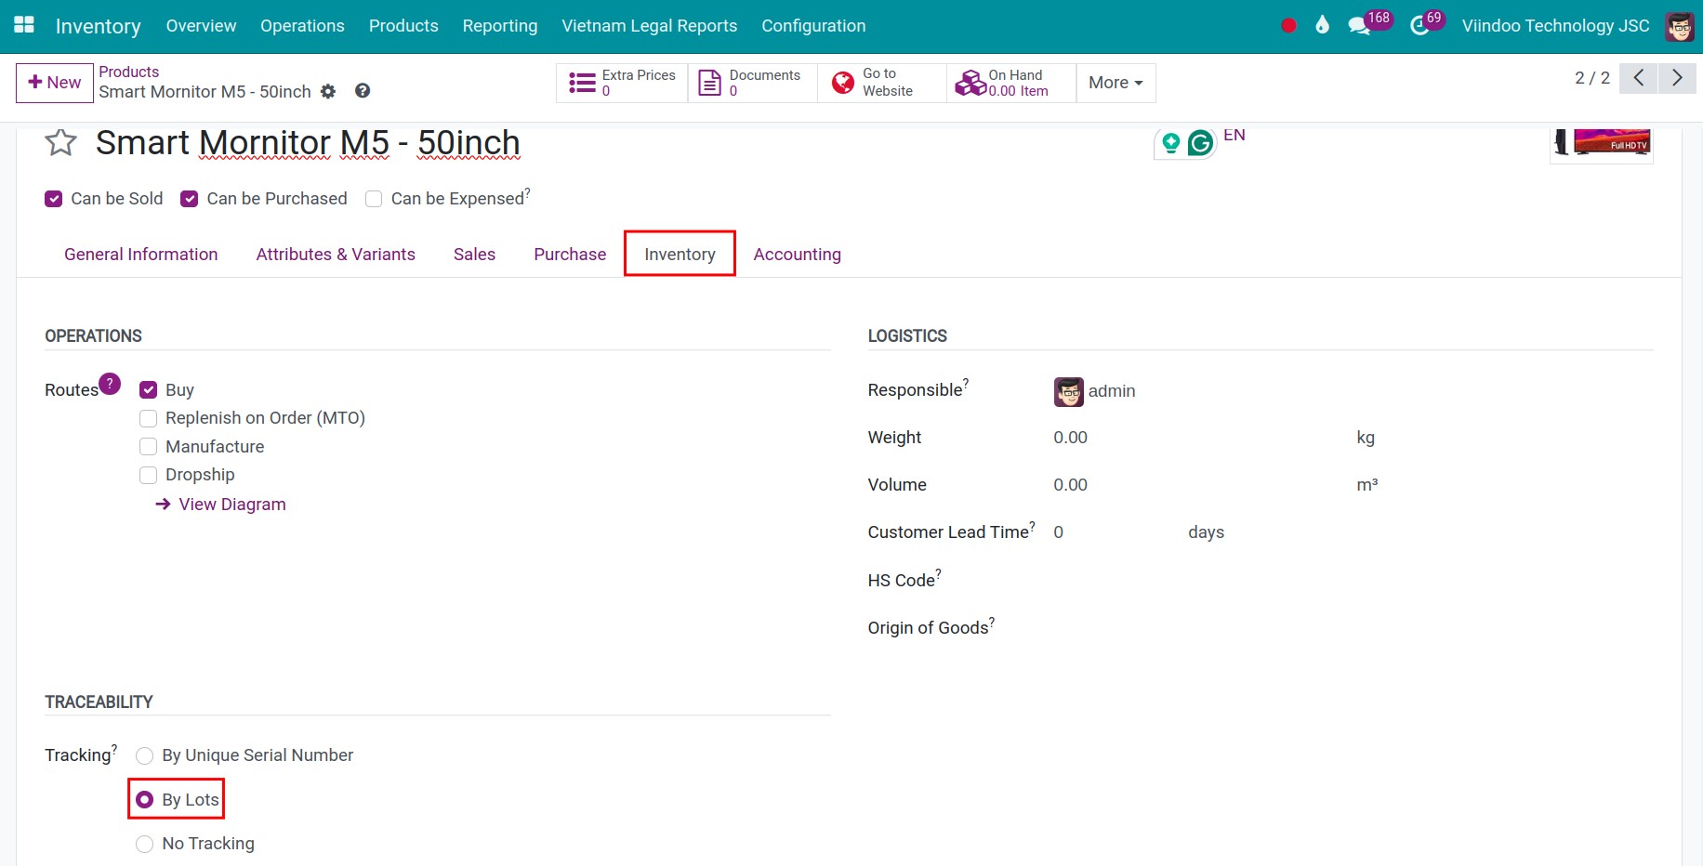
Task: Mark product as favorite with the star
Action: pos(61,142)
